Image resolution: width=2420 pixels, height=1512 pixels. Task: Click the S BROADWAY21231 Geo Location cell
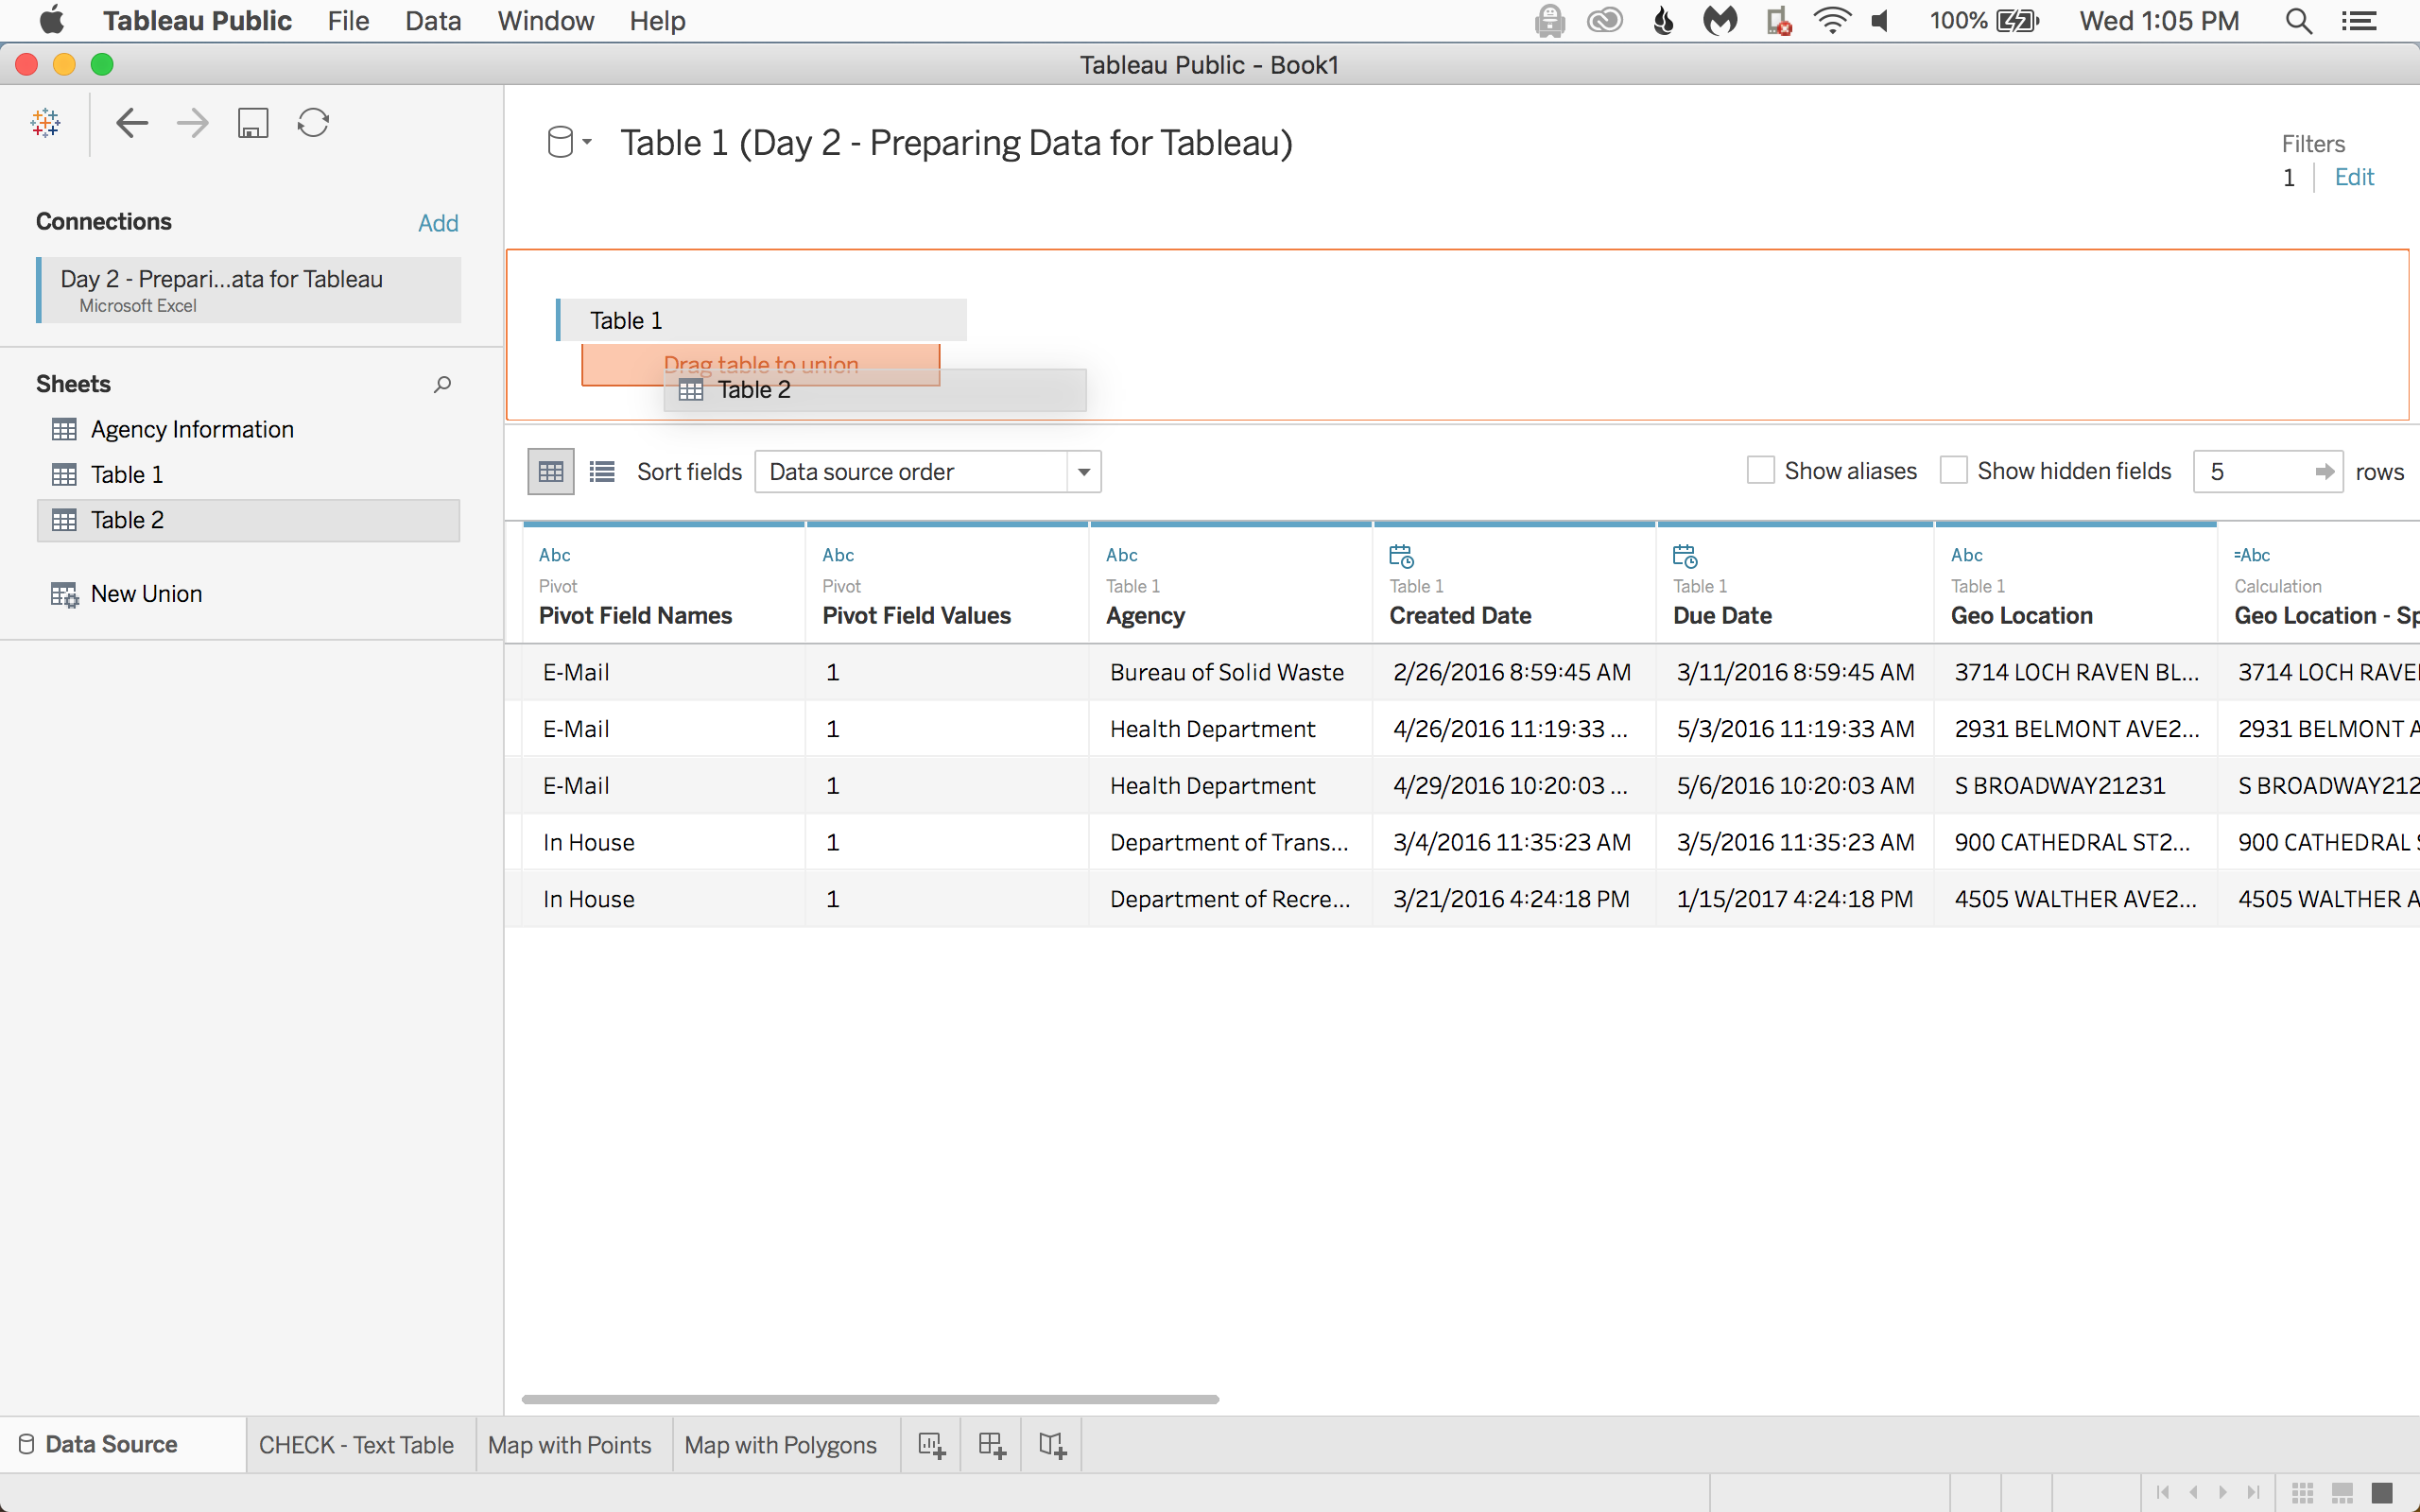pyautogui.click(x=2076, y=785)
